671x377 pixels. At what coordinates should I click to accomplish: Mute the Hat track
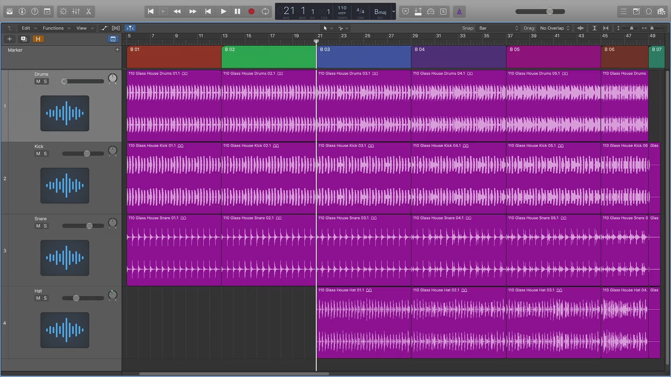pos(38,298)
